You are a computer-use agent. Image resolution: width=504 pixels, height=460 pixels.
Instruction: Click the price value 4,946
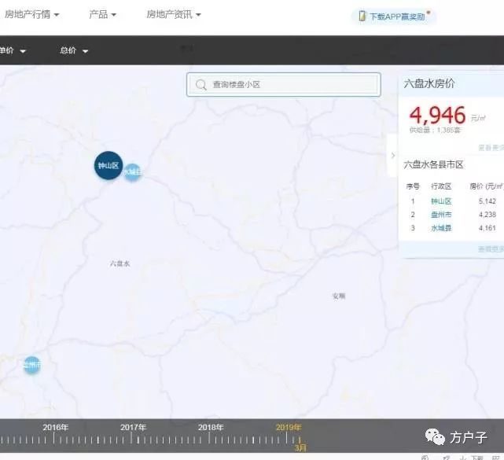(437, 116)
